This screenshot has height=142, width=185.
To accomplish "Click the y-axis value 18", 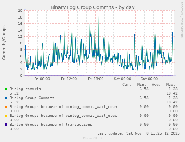I will (x=20, y=17).
